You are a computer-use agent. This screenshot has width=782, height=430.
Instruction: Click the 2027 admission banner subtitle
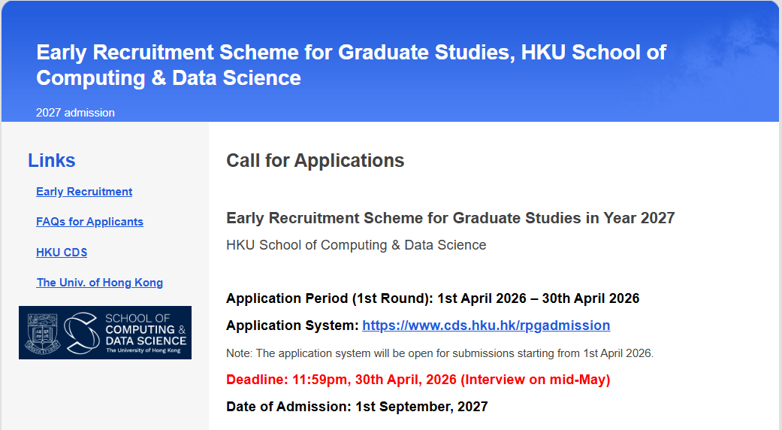click(x=75, y=113)
